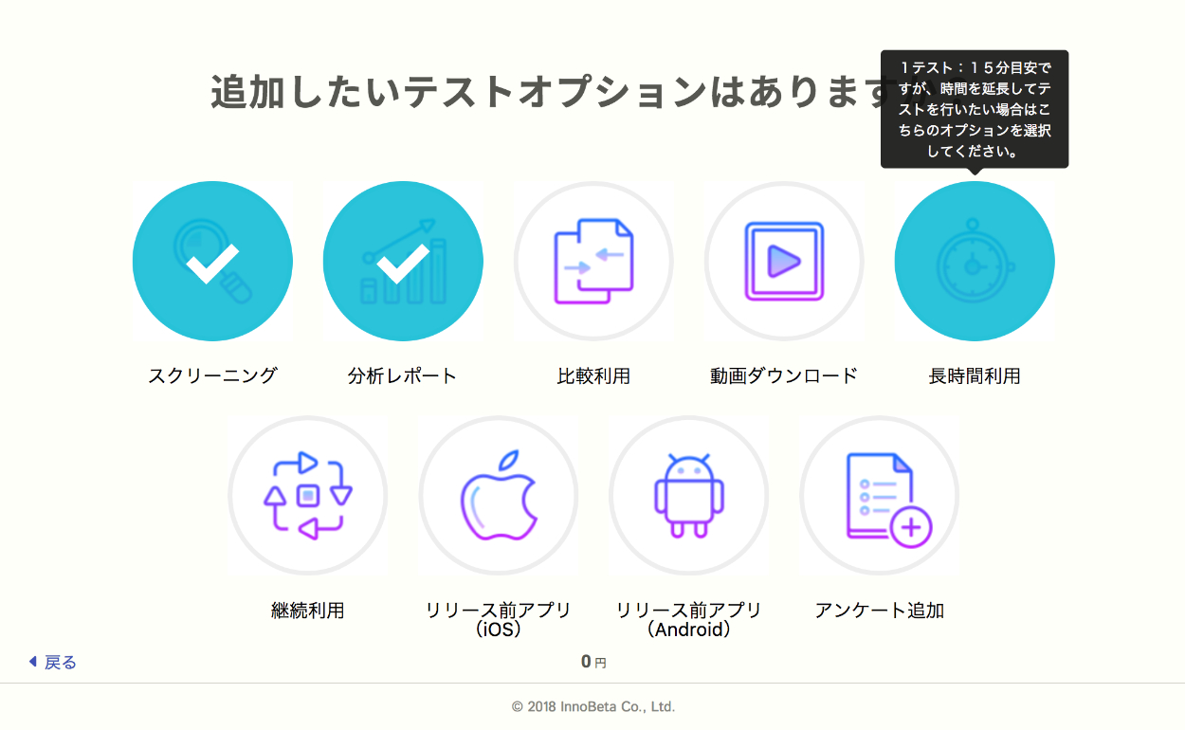Click the 比較利用 label text

(593, 375)
